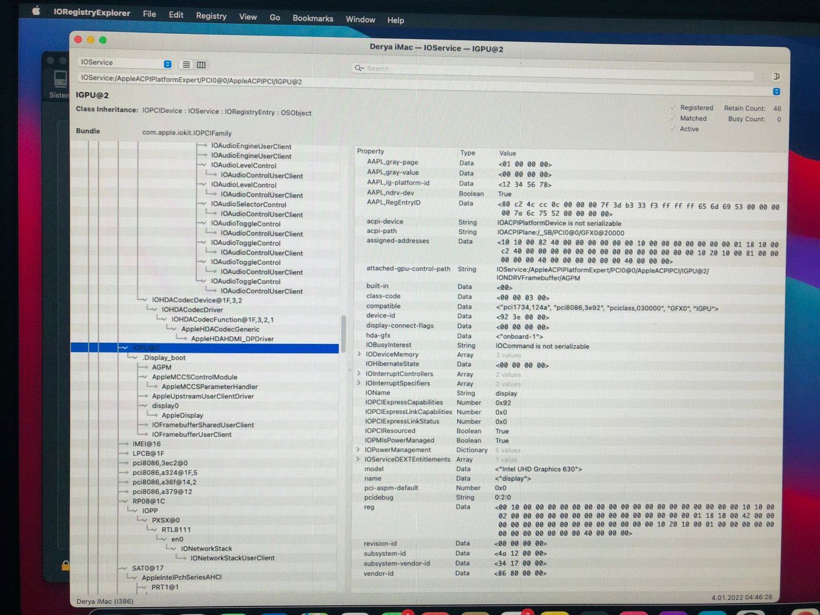Collapse the .Display_boot tree node
The height and width of the screenshot is (615, 820).
[x=134, y=357]
